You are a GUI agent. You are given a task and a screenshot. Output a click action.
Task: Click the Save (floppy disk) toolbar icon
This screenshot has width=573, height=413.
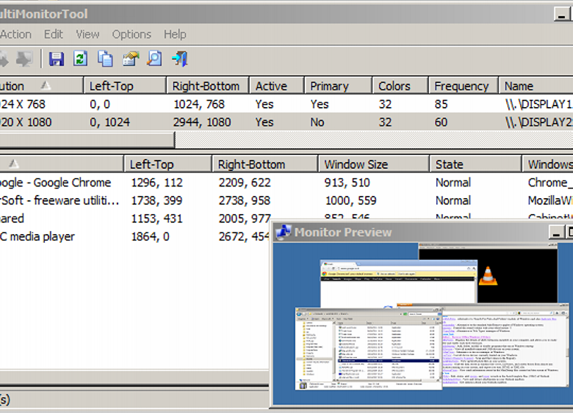tap(57, 59)
